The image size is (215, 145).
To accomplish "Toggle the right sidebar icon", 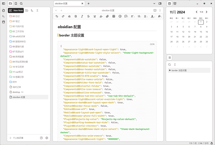I will 160,3.
